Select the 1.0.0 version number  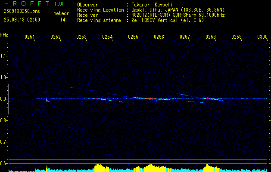click(x=59, y=4)
